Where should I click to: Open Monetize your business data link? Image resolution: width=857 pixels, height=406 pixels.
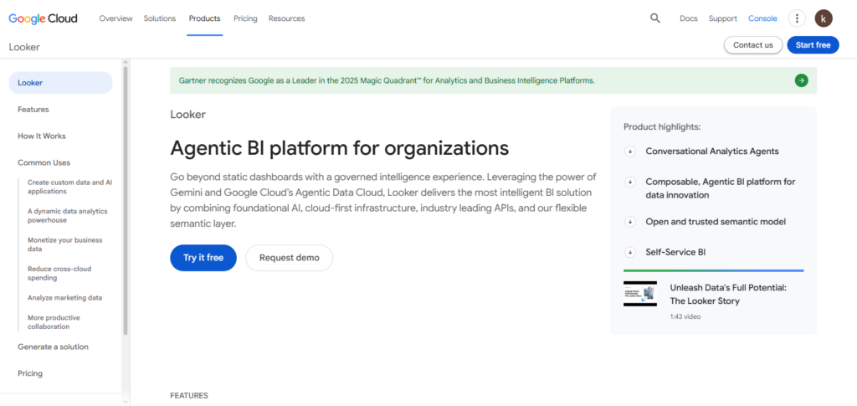coord(65,244)
